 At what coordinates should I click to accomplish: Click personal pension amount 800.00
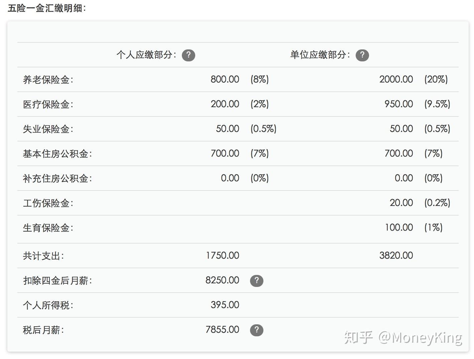tap(225, 79)
